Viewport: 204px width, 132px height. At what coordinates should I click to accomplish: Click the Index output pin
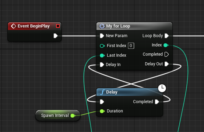166,45
